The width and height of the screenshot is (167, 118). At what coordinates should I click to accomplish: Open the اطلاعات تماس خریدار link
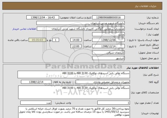coord(24,29)
